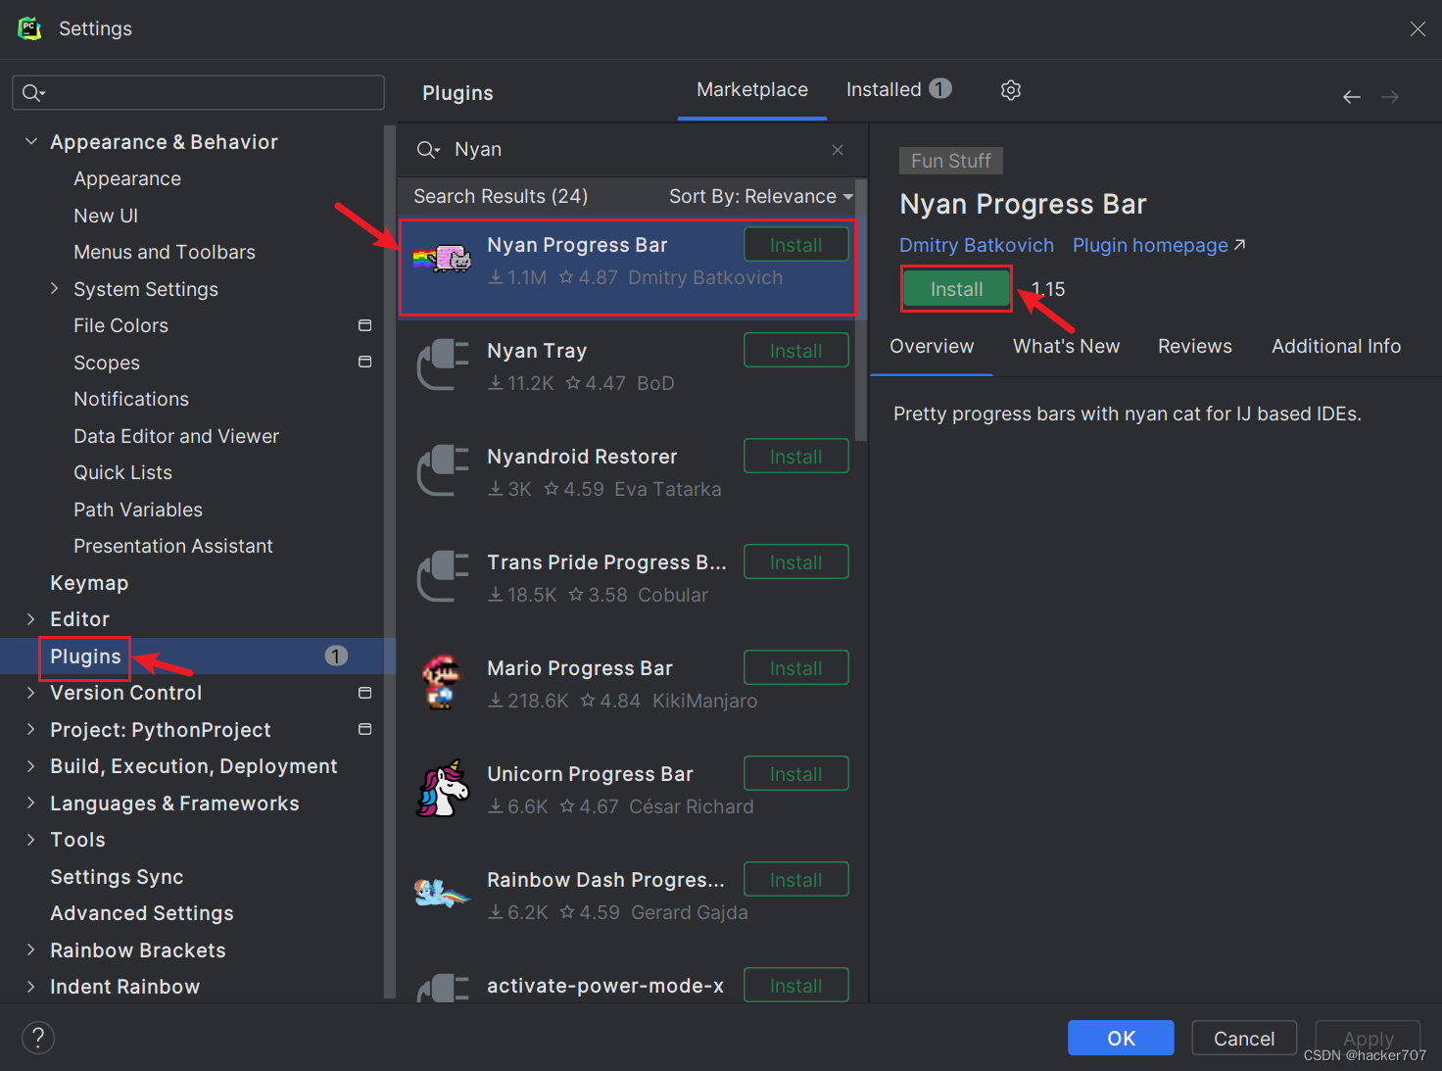Select Keymap in settings tree
Viewport: 1442px width, 1071px height.
89,583
